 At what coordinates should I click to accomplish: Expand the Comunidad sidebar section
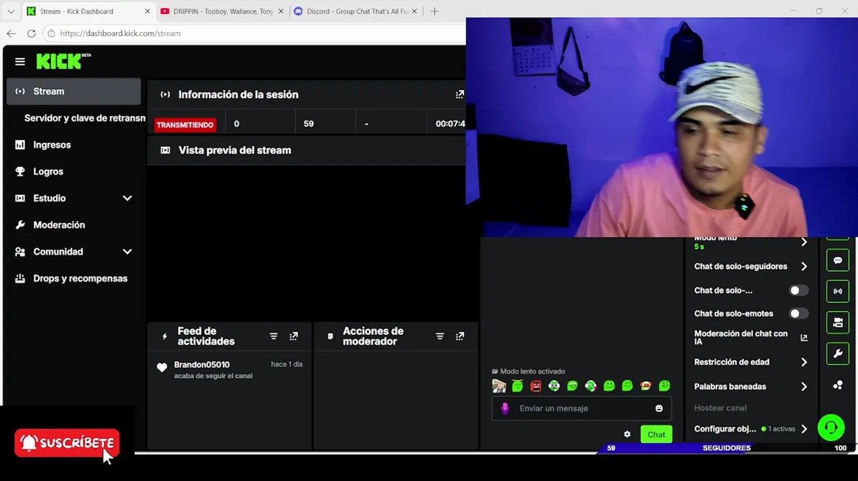click(x=73, y=252)
